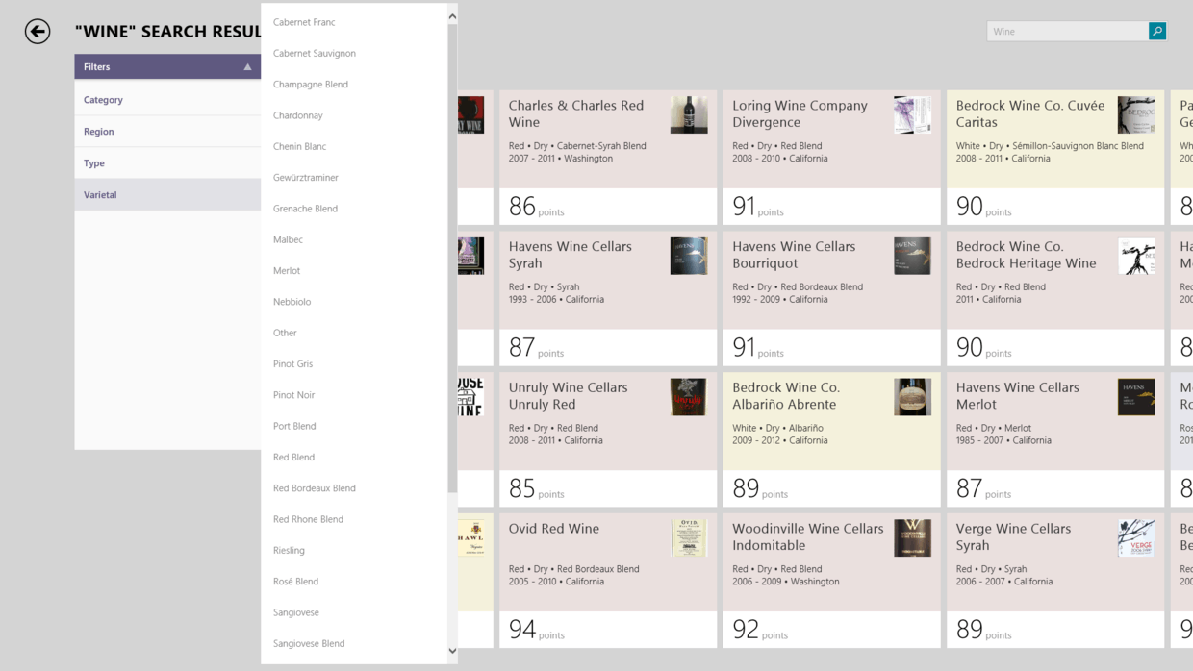Image resolution: width=1193 pixels, height=671 pixels.
Task: Open Loring Wine Company Divergence label image
Action: click(912, 115)
